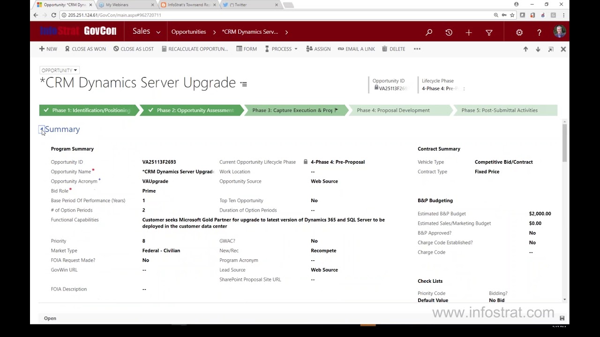Reload the page in browser

click(x=53, y=15)
